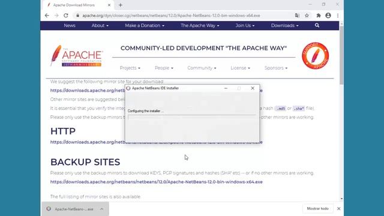Click the scrollbar down arrow
This screenshot has height=216, width=384.
[341, 199]
